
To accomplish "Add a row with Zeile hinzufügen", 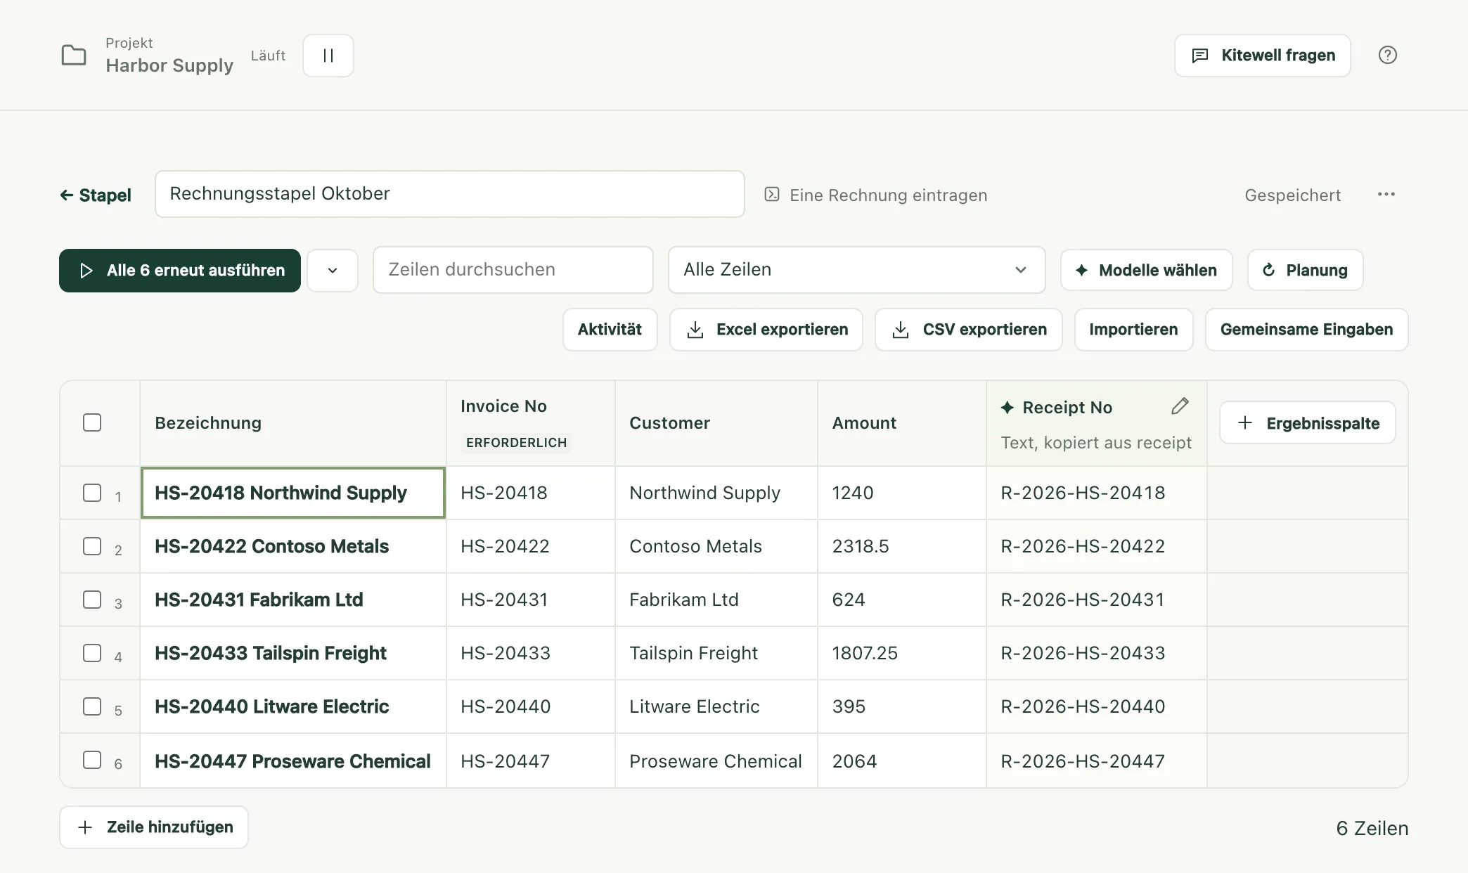I will click(154, 827).
